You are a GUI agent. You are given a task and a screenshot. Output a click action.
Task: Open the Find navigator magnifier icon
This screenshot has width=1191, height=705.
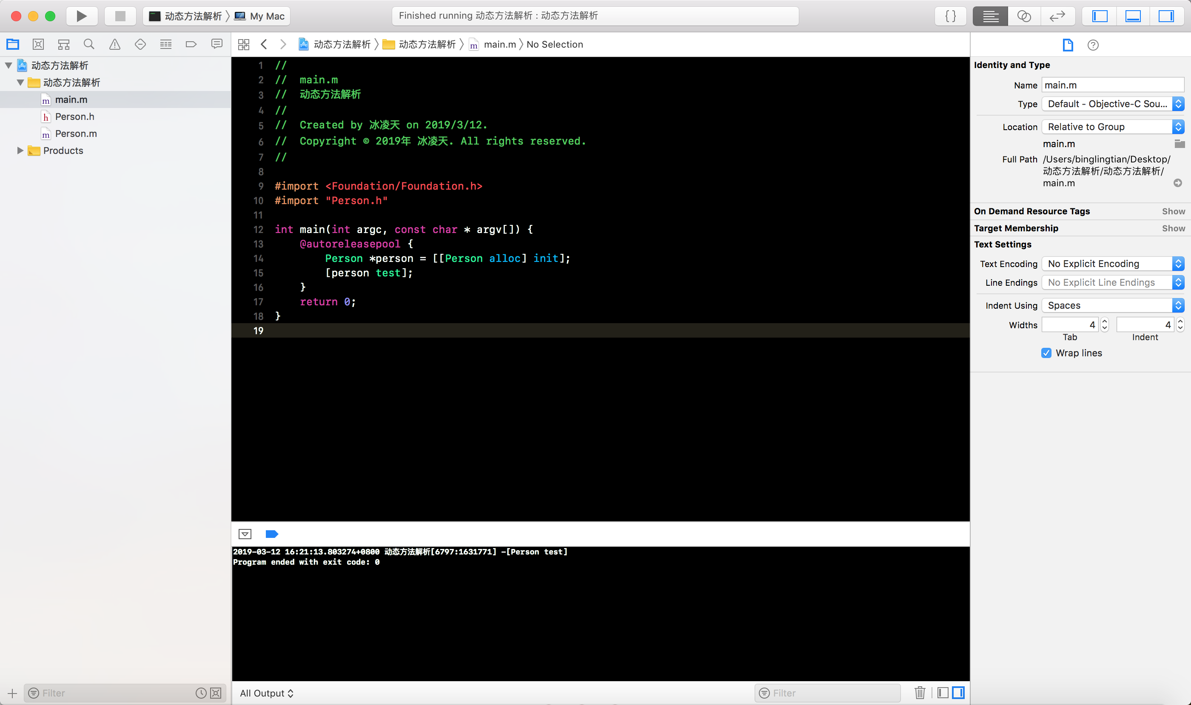89,45
